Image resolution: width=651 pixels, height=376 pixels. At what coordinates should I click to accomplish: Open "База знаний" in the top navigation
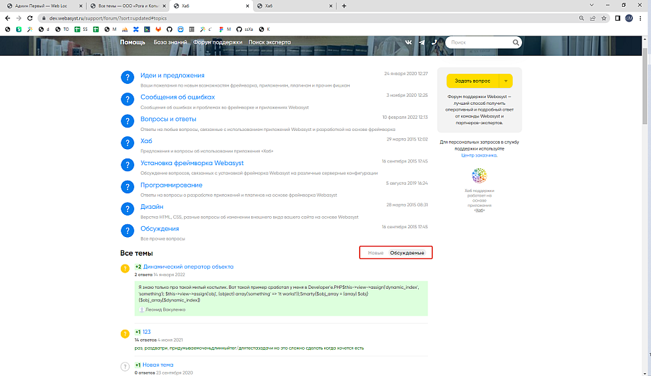click(x=169, y=42)
